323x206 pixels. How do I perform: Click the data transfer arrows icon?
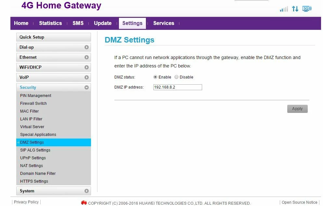pyautogui.click(x=295, y=9)
